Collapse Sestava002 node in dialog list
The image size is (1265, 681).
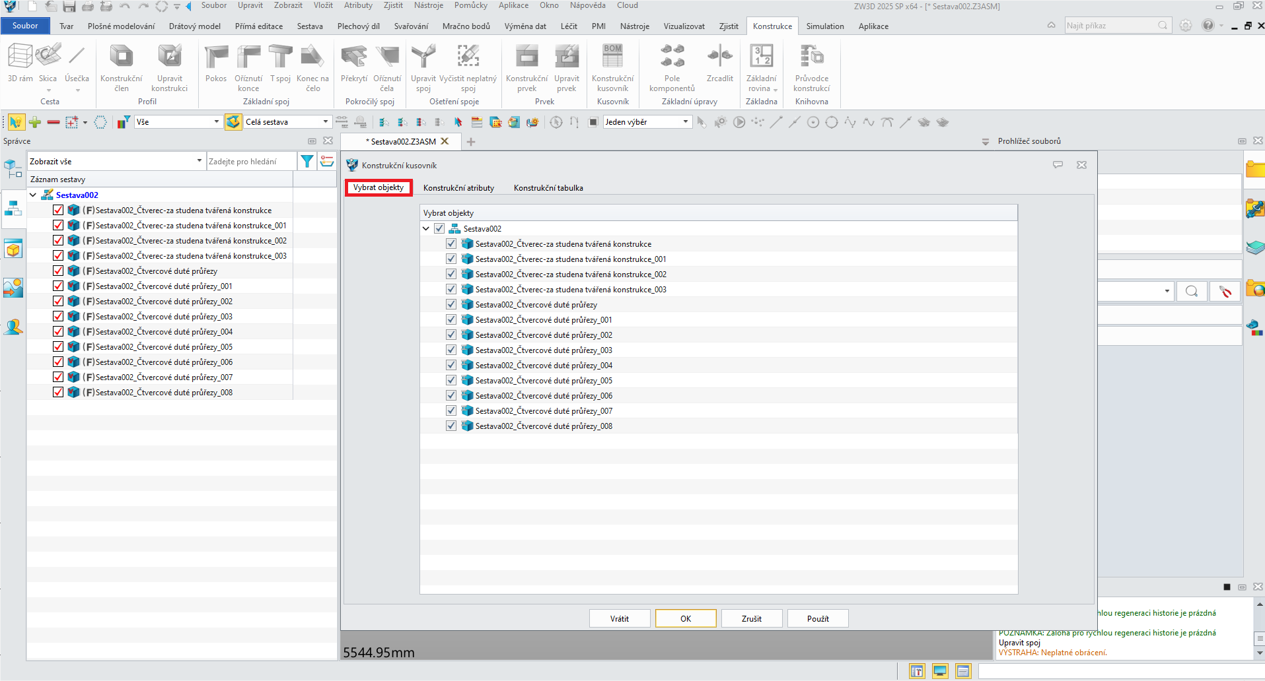click(x=426, y=228)
